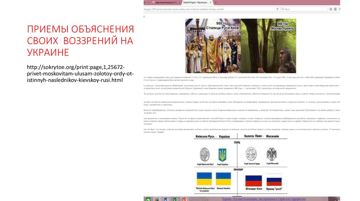Close the second browser tab
The height and width of the screenshot is (201, 360).
pyautogui.click(x=180, y=2)
